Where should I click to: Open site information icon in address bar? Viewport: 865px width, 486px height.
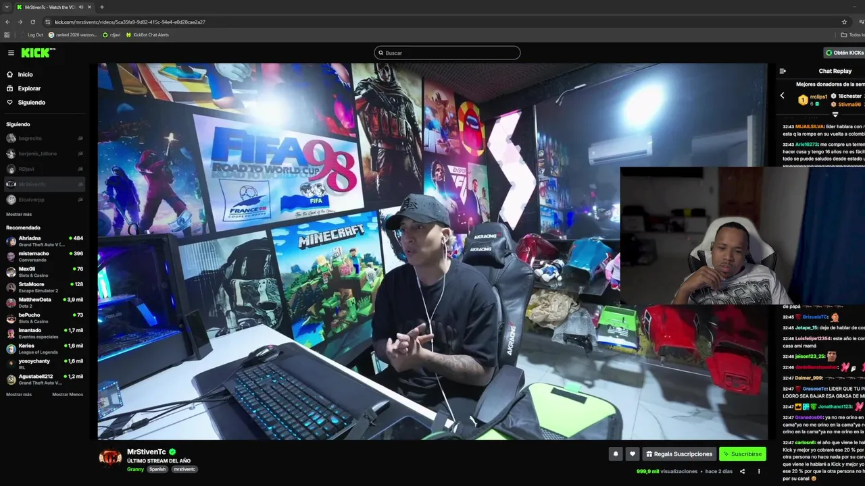click(47, 22)
